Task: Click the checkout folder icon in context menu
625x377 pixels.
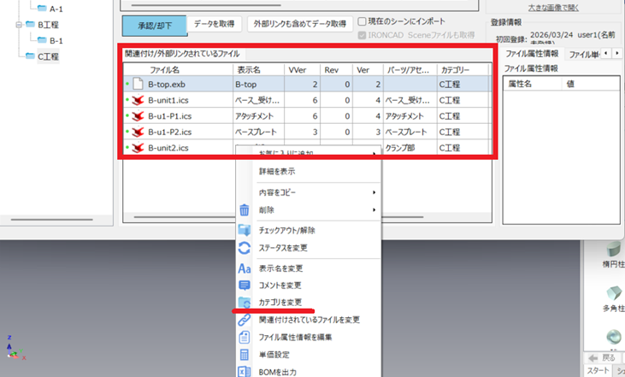Action: (x=245, y=230)
